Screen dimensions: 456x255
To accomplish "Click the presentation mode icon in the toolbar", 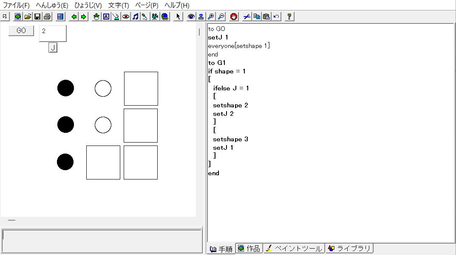I will tap(5, 17).
